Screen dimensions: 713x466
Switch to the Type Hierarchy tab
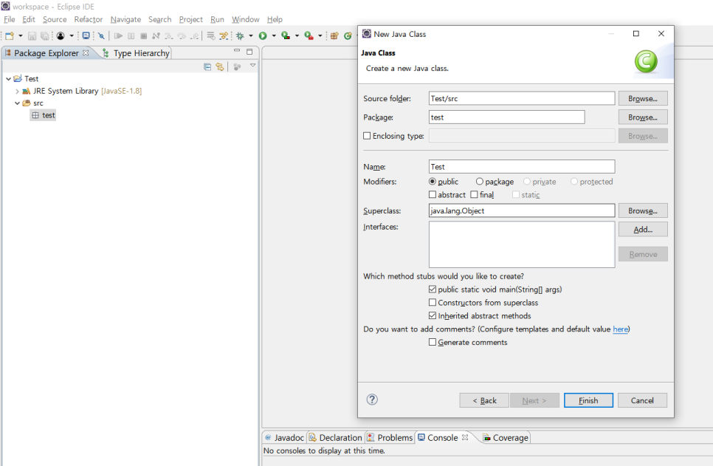tap(137, 53)
